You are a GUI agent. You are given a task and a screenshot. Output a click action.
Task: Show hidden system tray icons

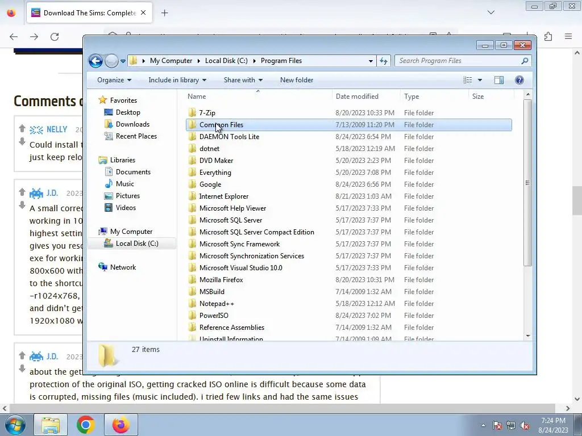click(x=483, y=425)
